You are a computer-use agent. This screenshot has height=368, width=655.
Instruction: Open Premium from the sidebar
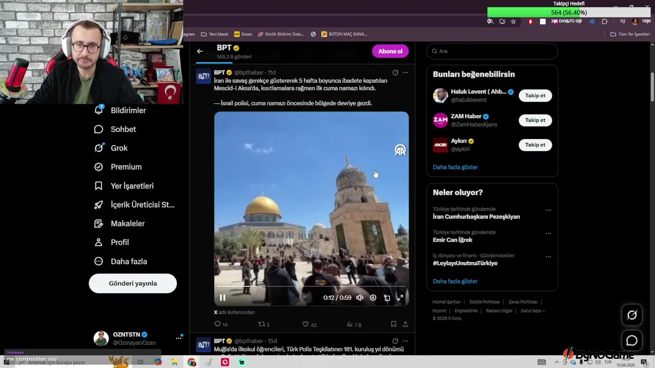(118, 167)
